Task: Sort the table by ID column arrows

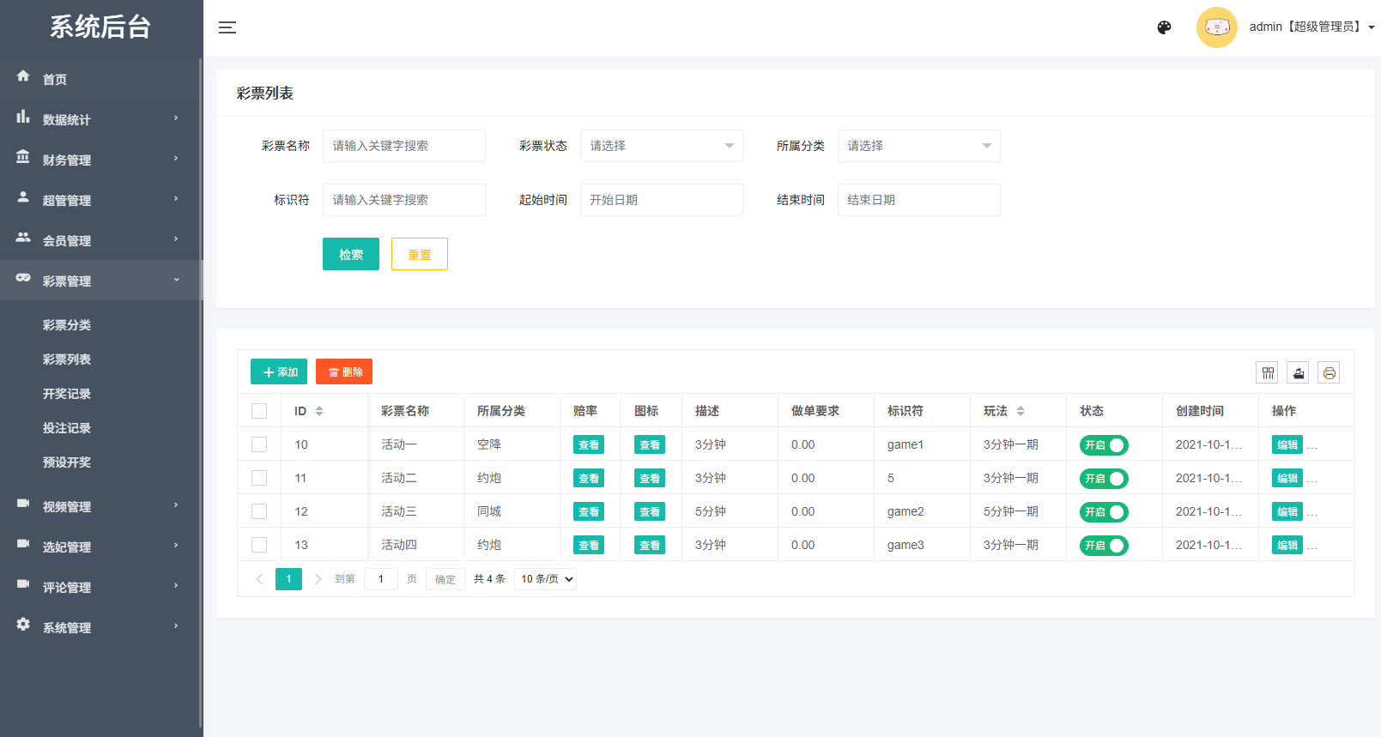Action: coord(319,411)
